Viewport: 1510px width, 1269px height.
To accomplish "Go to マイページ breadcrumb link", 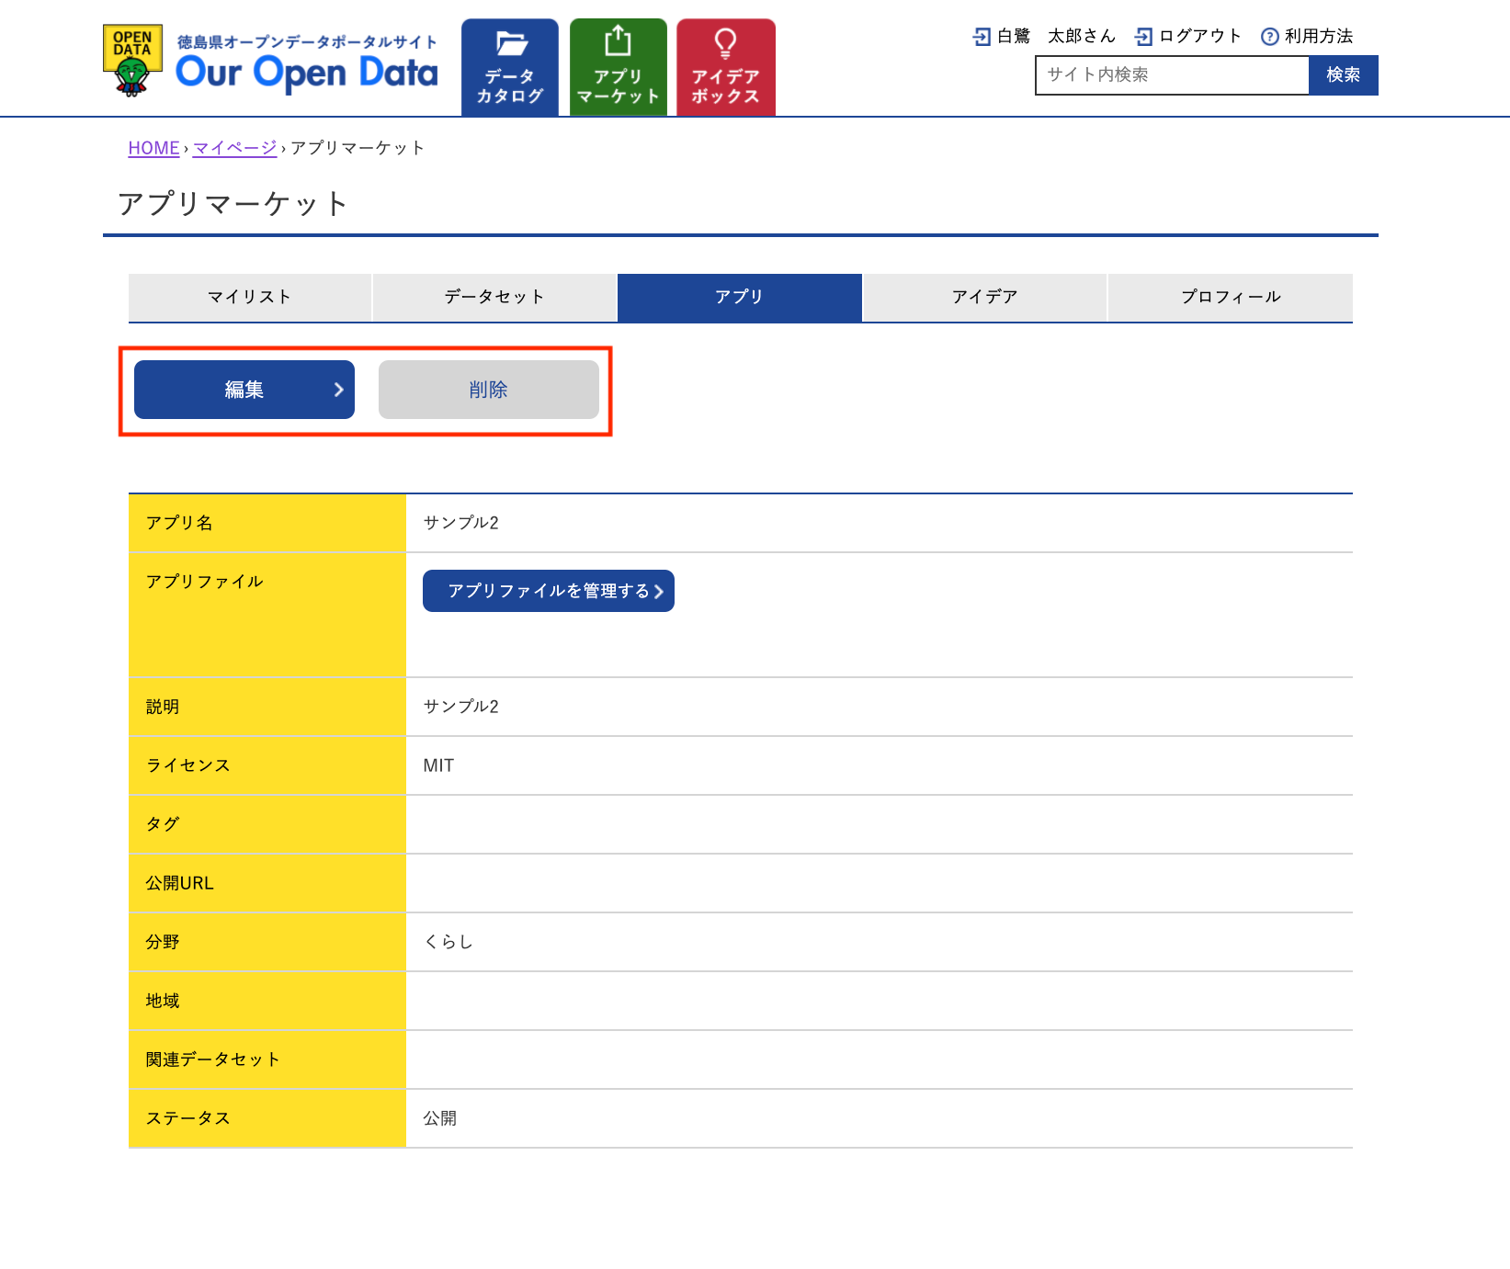I will point(234,148).
